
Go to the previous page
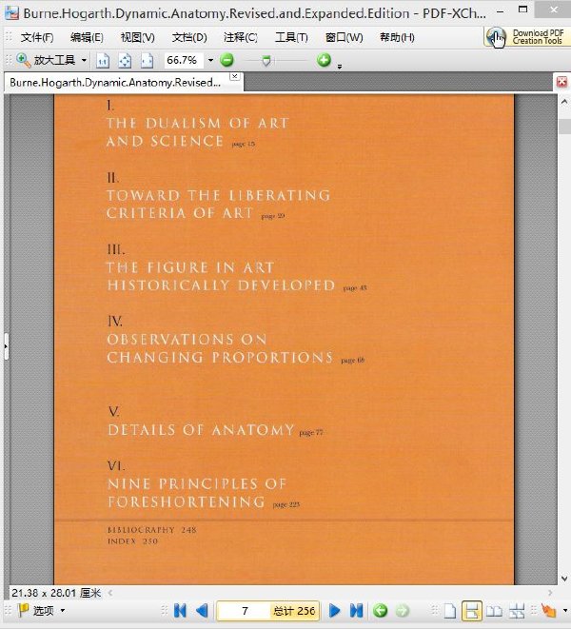202,611
